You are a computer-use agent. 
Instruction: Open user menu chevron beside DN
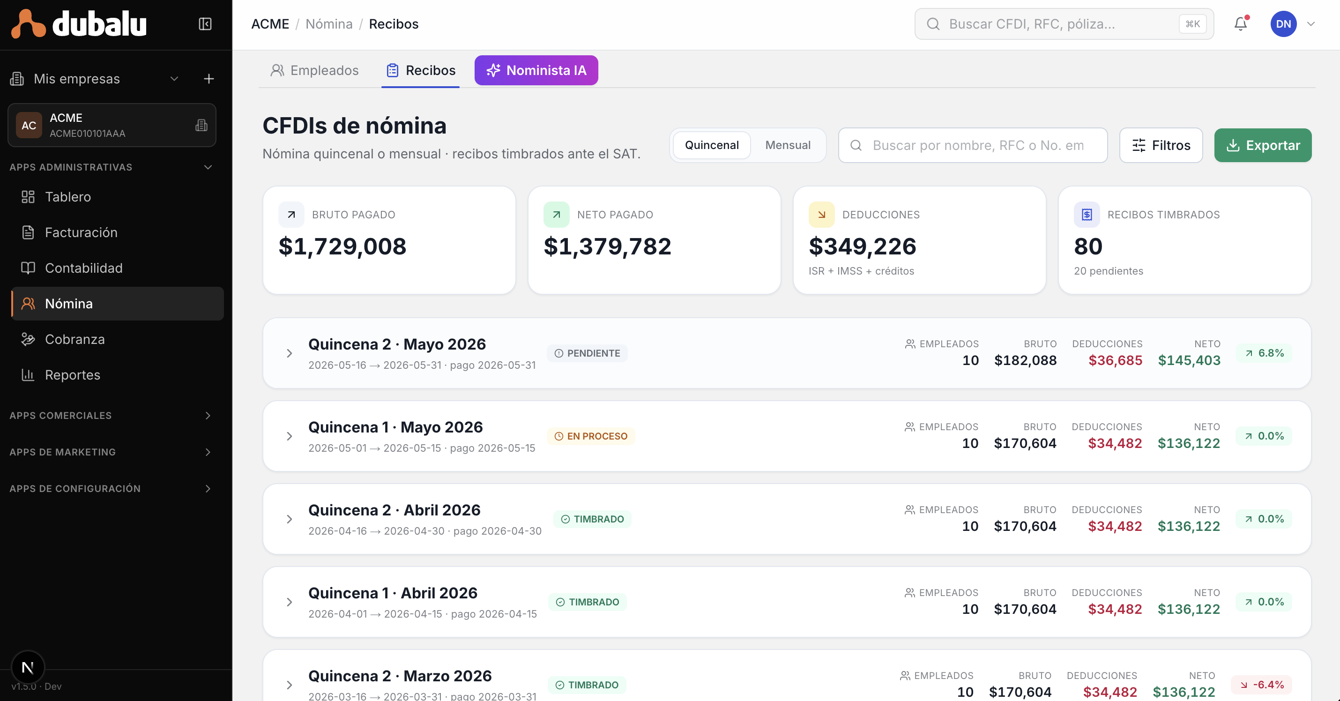point(1311,24)
